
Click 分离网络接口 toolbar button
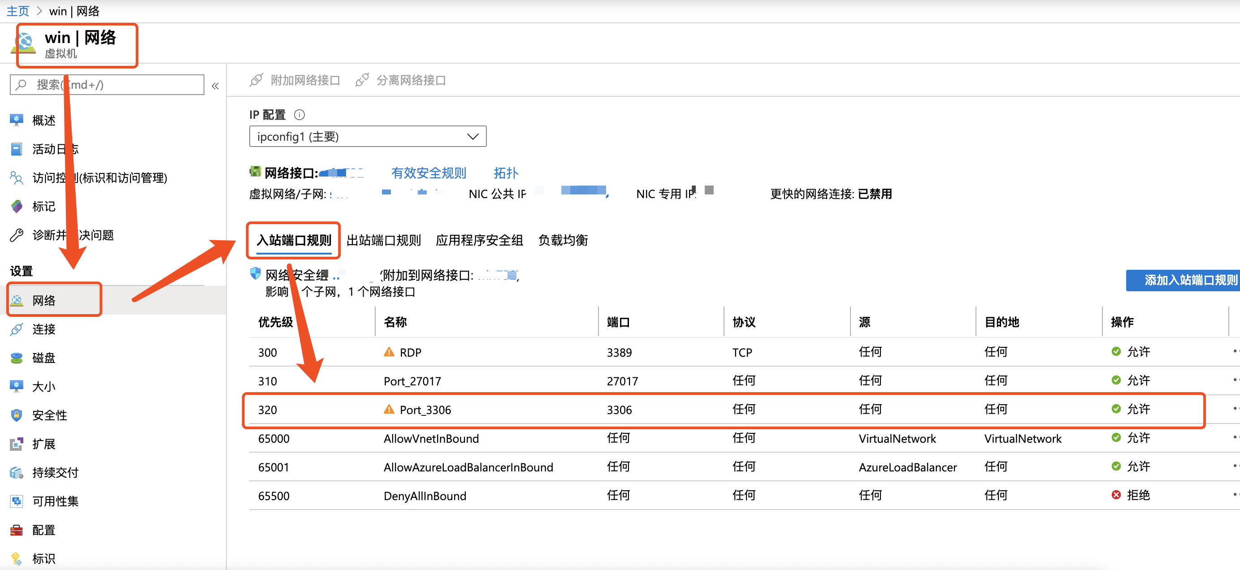coord(400,80)
